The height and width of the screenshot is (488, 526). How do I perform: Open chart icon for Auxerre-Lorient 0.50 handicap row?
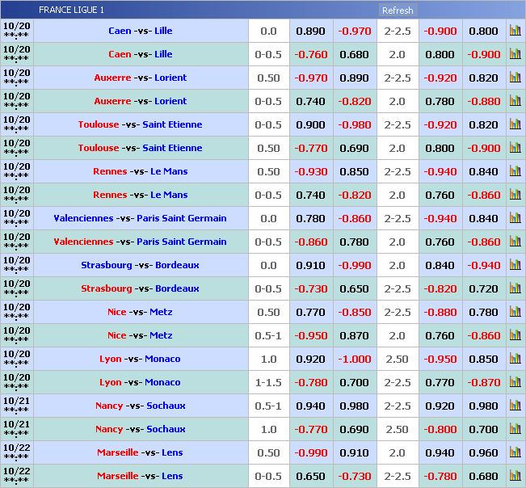click(x=515, y=78)
